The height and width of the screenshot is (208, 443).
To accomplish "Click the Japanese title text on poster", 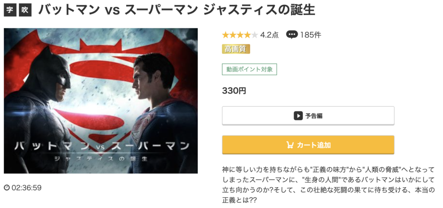I will [102, 151].
